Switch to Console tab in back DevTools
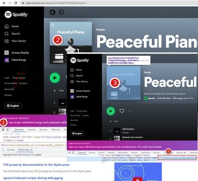This screenshot has width=198, height=181. [31, 129]
